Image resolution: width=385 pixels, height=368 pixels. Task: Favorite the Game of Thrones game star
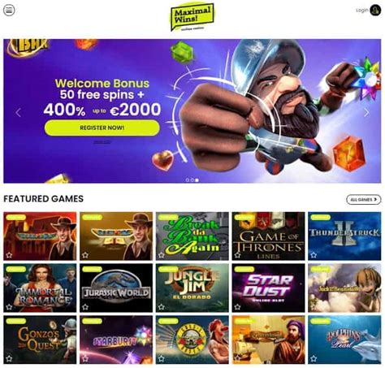[x=237, y=255]
